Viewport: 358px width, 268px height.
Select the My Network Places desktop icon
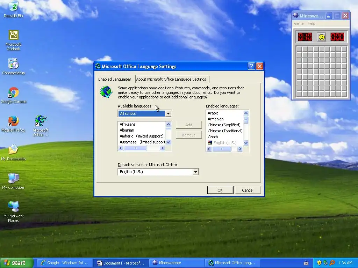[x=14, y=212]
